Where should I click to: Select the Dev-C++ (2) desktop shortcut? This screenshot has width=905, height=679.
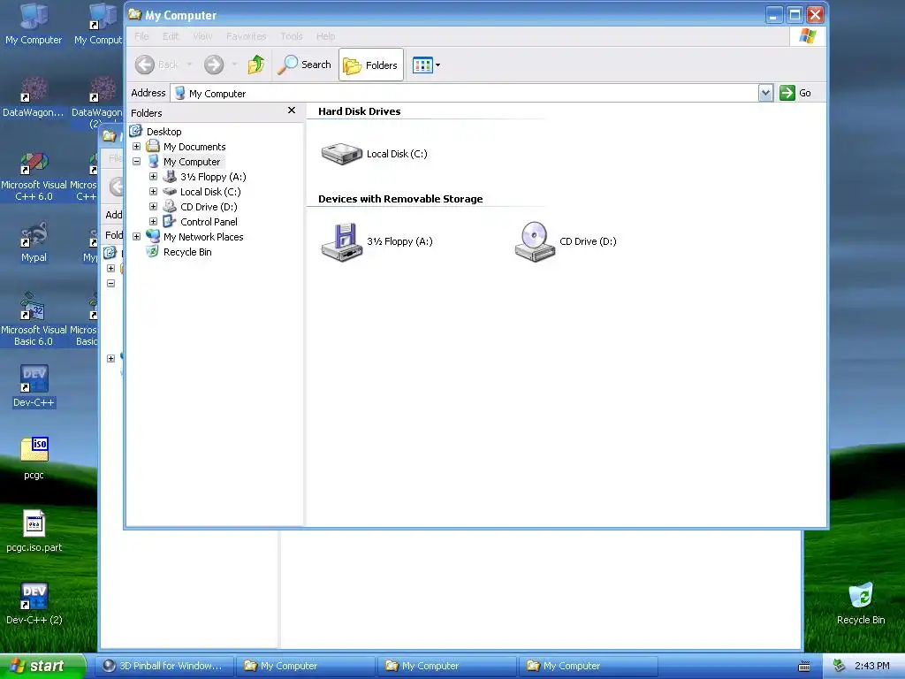coord(34,603)
